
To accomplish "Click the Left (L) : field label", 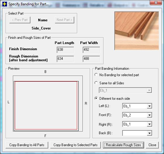I will [x=104, y=106].
